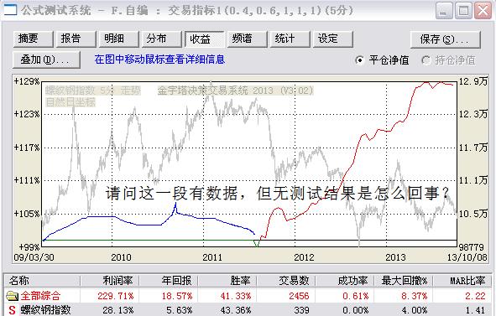Open the 摘要 summary tab

33,39
